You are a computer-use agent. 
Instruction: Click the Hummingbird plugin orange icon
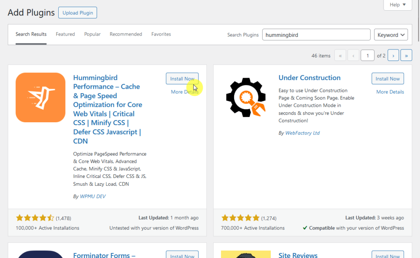pyautogui.click(x=41, y=97)
